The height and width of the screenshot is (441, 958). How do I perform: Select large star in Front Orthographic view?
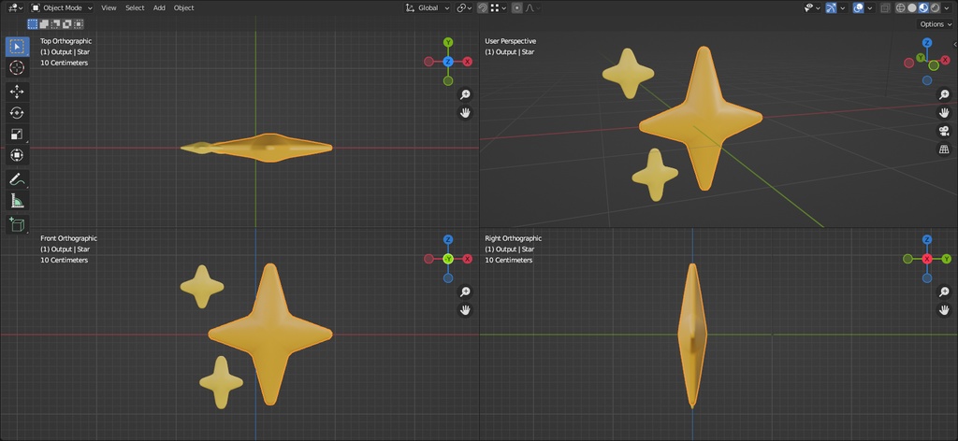(270, 334)
